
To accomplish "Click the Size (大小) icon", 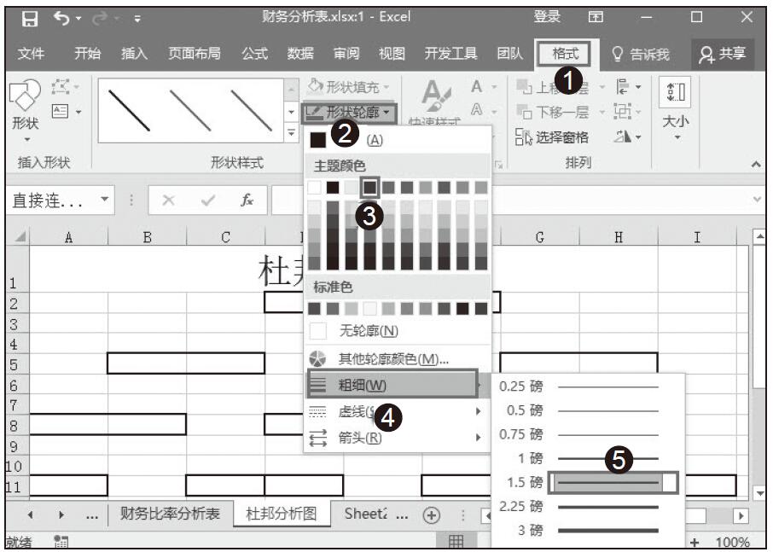I will (x=676, y=107).
